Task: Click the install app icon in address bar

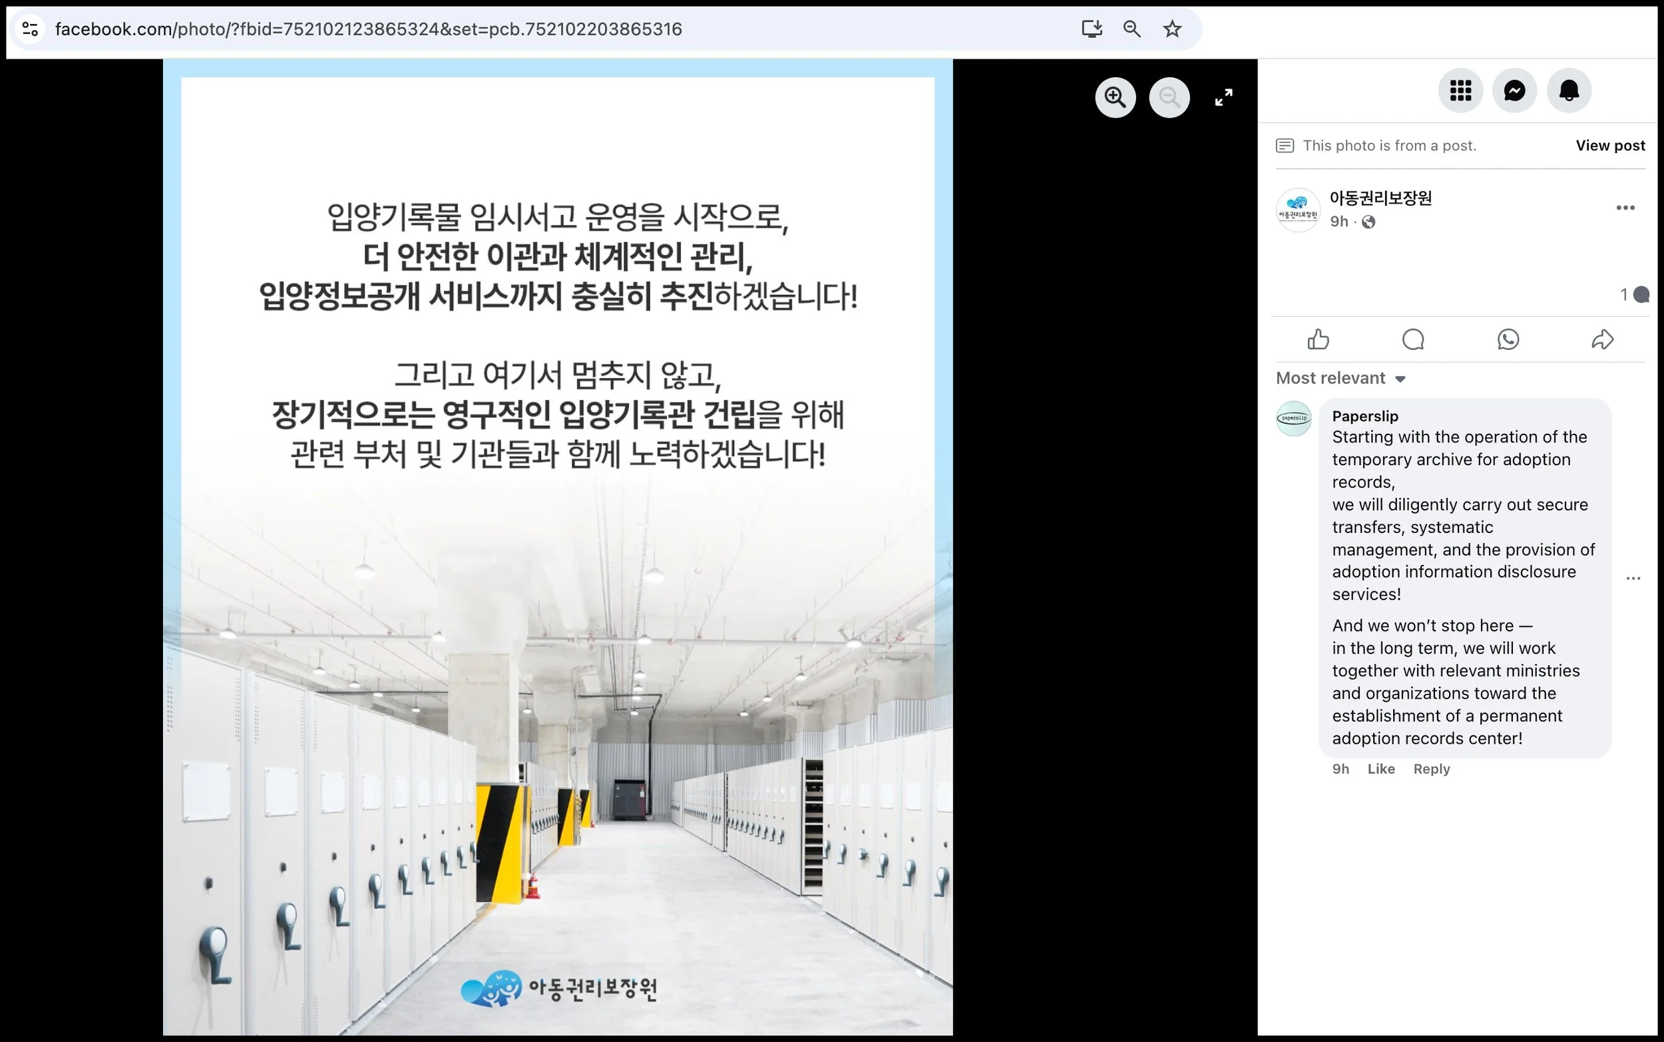Action: 1091,29
